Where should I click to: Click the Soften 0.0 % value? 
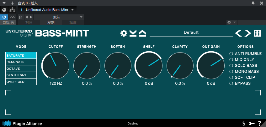[118, 84]
